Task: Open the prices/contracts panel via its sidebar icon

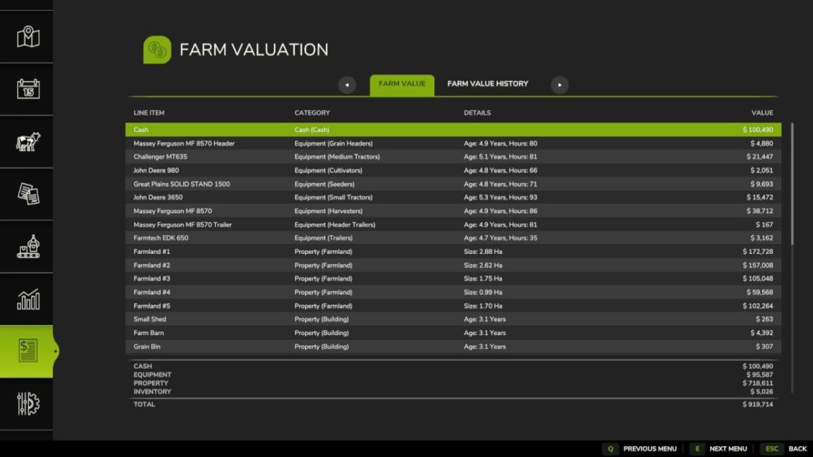Action: 26,194
